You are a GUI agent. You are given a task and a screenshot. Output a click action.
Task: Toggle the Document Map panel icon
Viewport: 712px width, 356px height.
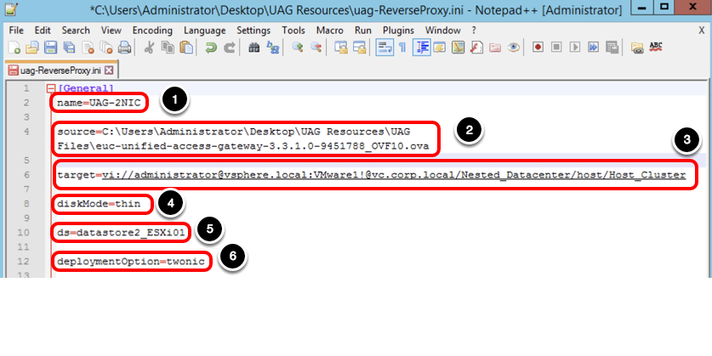pyautogui.click(x=458, y=48)
